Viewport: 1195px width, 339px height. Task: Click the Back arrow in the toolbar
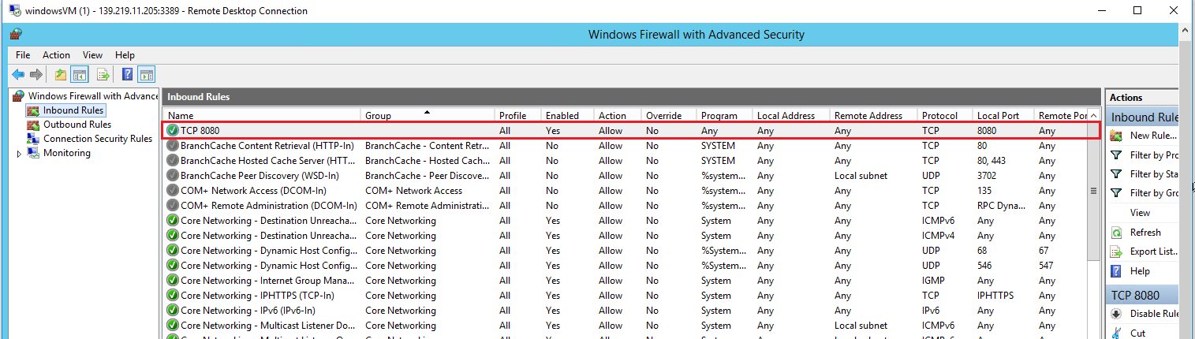[x=17, y=75]
